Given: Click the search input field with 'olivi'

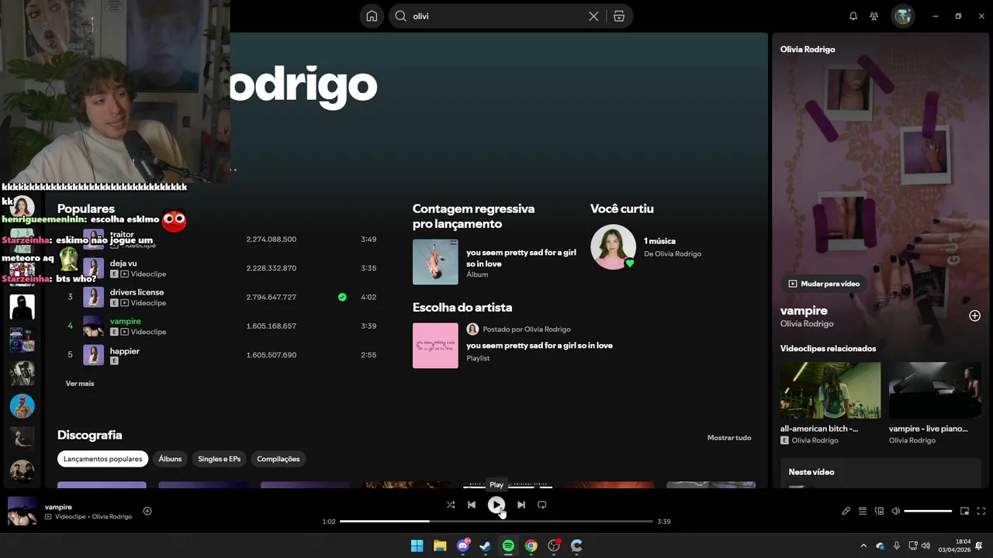Looking at the screenshot, I should pos(496,16).
